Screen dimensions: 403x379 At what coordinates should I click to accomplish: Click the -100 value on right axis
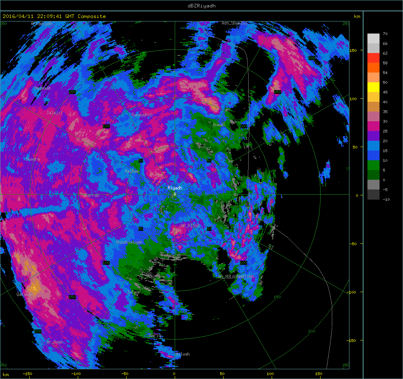click(x=351, y=292)
